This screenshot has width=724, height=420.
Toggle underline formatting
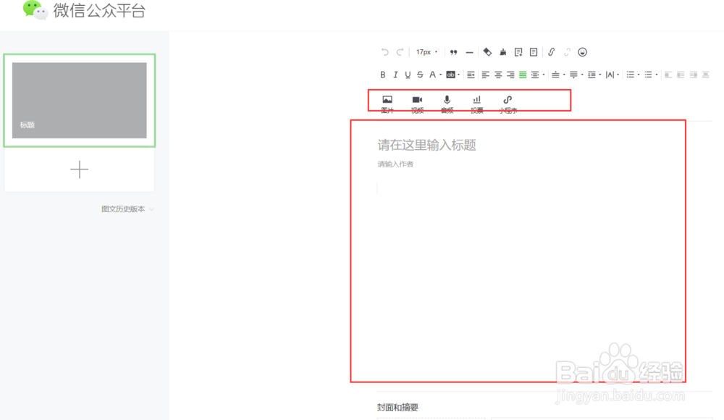pyautogui.click(x=408, y=74)
